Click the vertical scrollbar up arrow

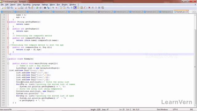coord(195,15)
